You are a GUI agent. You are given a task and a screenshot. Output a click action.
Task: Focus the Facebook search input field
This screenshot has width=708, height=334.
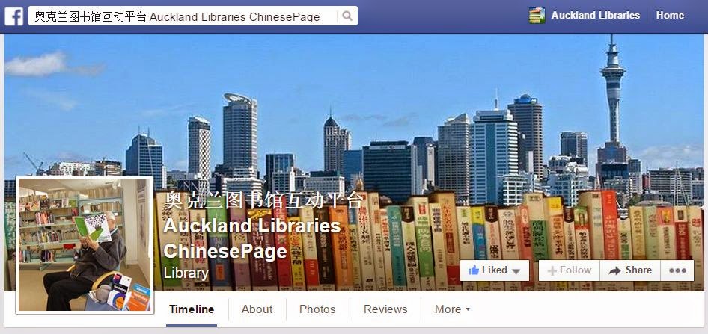coord(183,16)
